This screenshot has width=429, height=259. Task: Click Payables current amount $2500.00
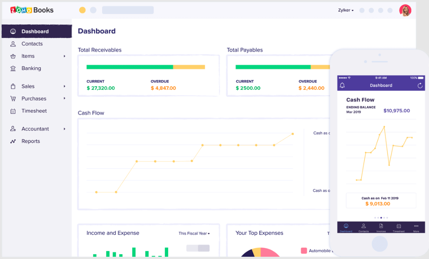(x=248, y=88)
